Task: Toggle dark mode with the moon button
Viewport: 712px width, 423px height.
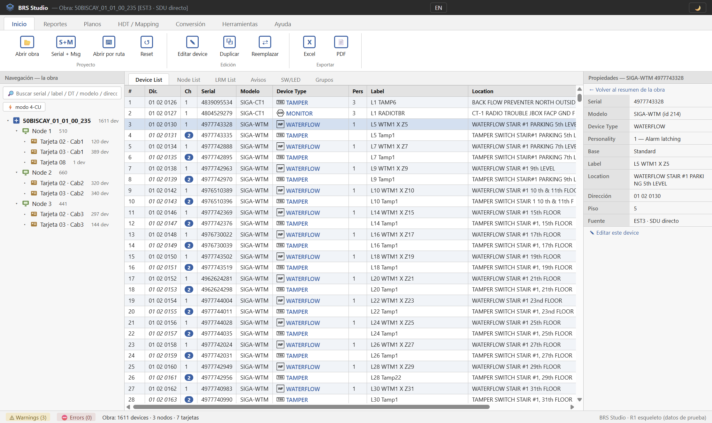Action: pyautogui.click(x=698, y=8)
